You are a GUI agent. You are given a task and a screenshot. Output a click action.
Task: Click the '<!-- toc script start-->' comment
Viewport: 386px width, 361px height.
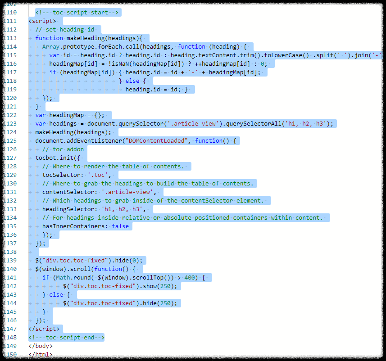click(77, 12)
